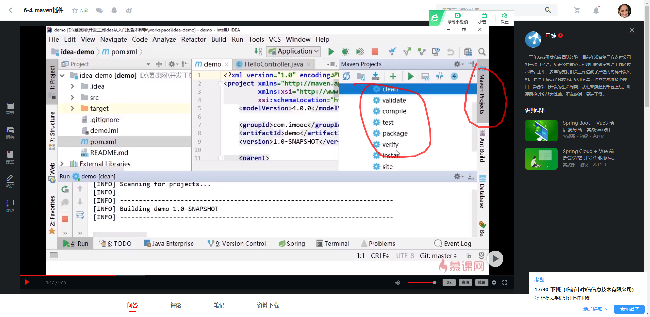Play the video with the red play button

27,282
